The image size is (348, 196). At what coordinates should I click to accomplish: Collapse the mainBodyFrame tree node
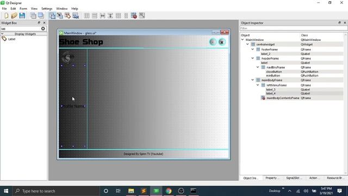[252, 80]
